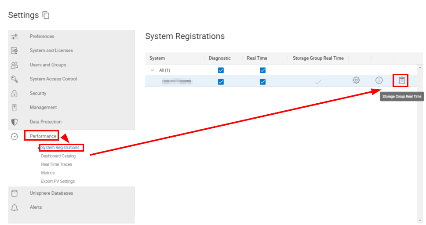Open Users and Groups section
Image resolution: width=426 pixels, height=225 pixels.
(48, 65)
